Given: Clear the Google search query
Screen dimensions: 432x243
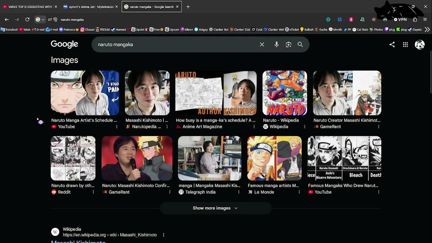Looking at the screenshot, I should click(x=262, y=45).
